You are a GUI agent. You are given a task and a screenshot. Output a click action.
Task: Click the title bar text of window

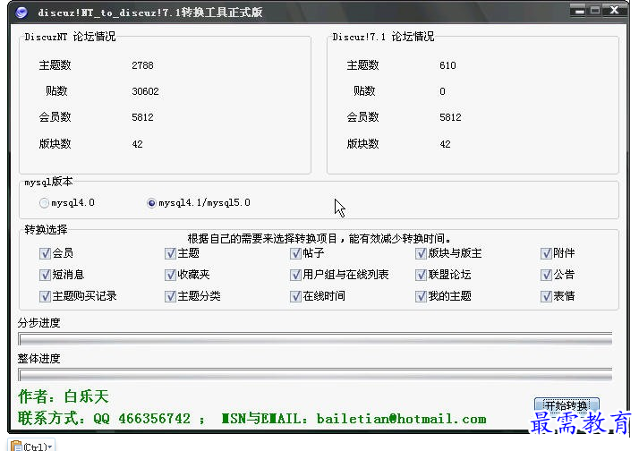point(150,13)
